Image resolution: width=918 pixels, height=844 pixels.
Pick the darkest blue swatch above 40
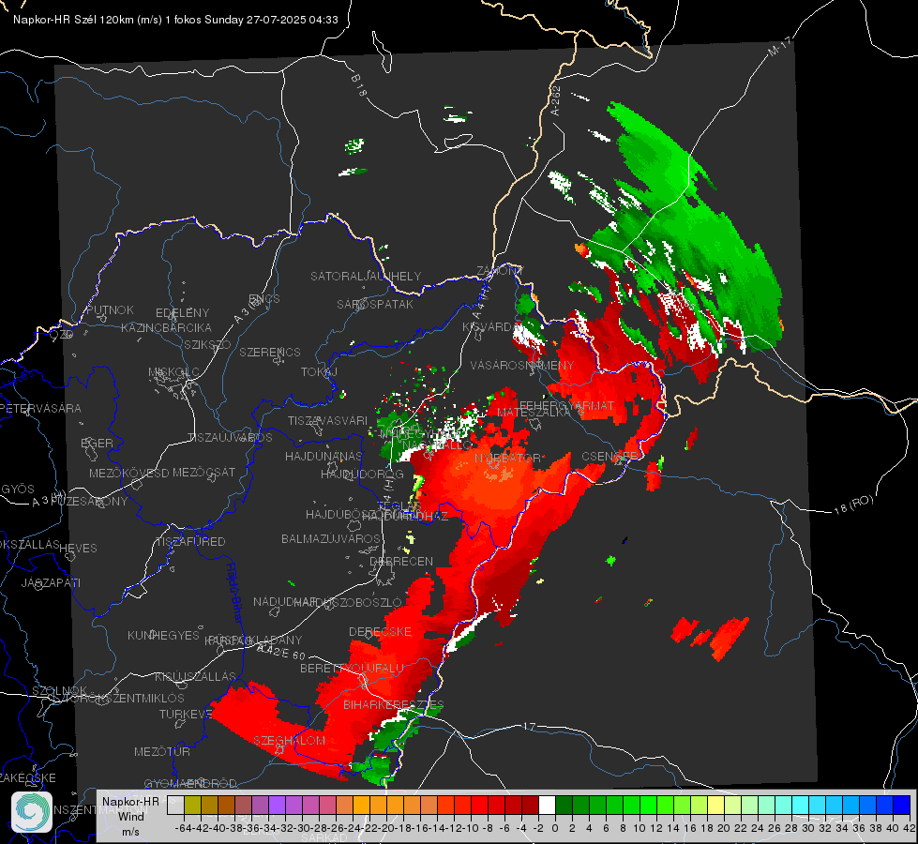(902, 806)
